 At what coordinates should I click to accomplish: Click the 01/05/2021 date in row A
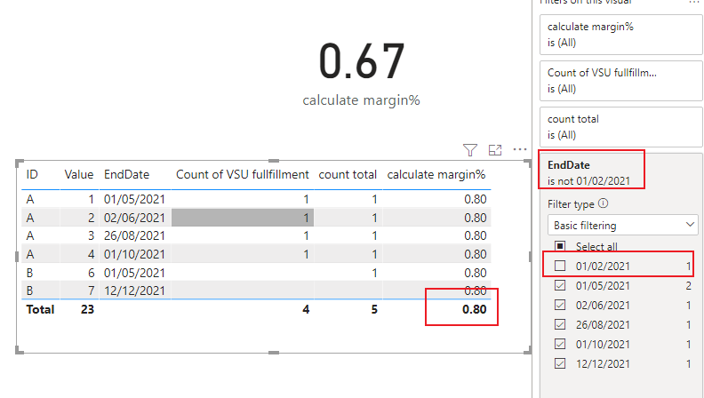click(x=135, y=199)
